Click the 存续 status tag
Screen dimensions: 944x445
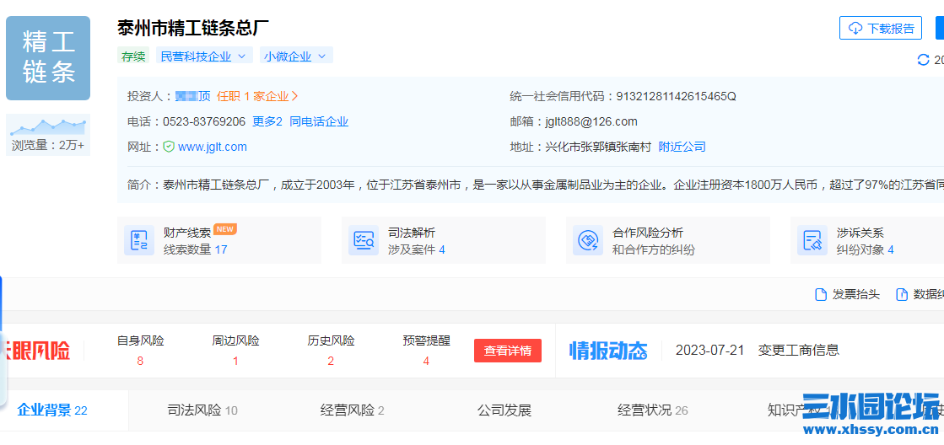point(133,56)
